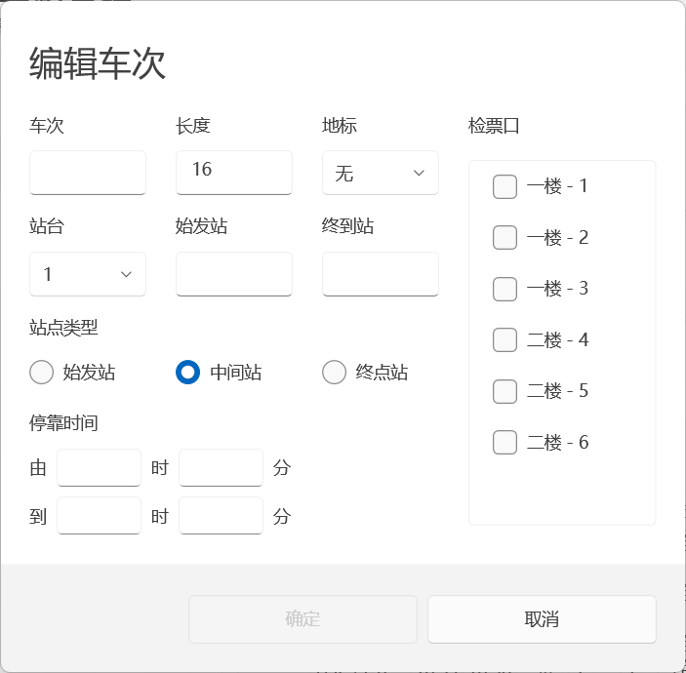
Task: Focus the 长度 field containing 16
Action: click(233, 173)
